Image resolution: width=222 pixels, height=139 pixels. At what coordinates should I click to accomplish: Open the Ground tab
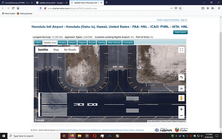click(92, 43)
